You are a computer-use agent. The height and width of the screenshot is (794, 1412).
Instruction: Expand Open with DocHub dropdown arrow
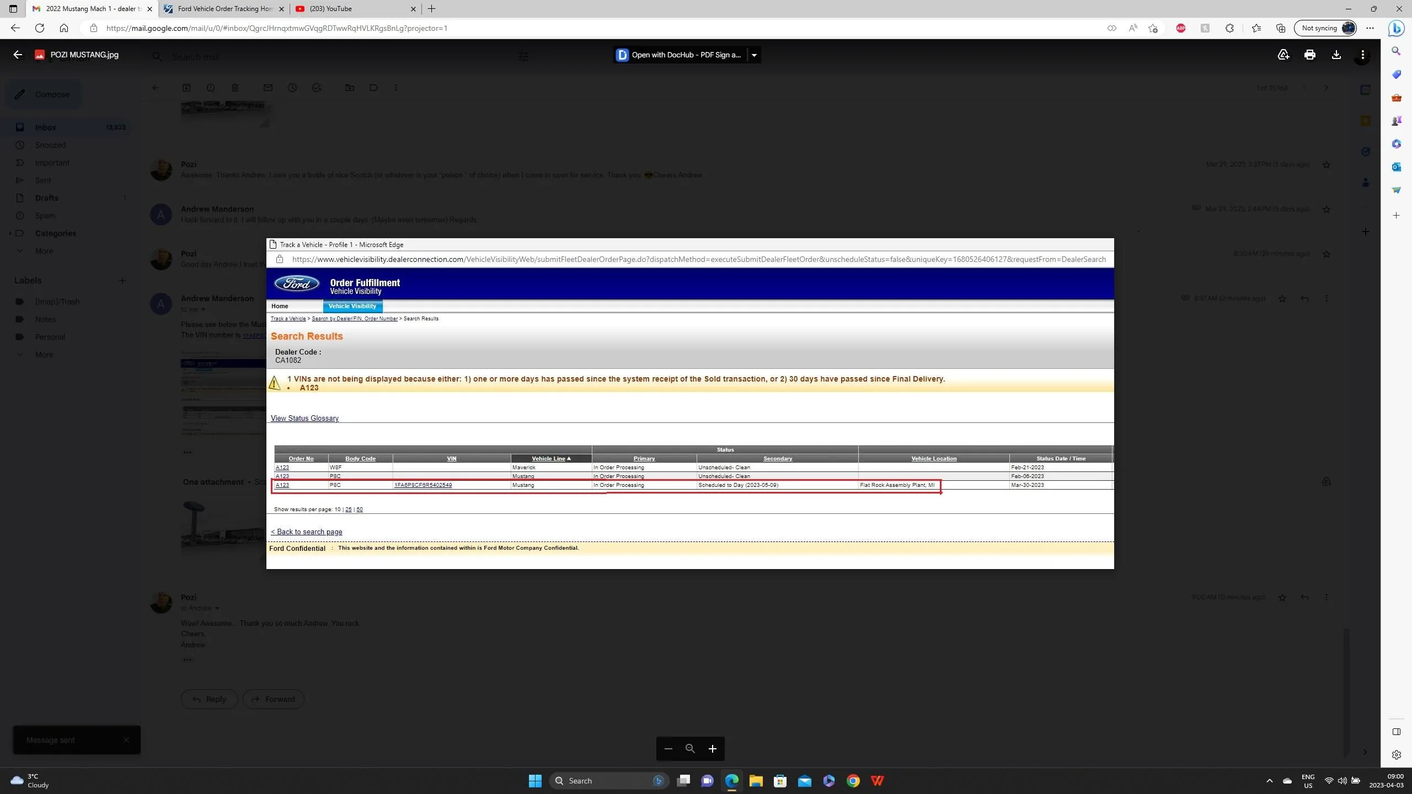point(754,55)
